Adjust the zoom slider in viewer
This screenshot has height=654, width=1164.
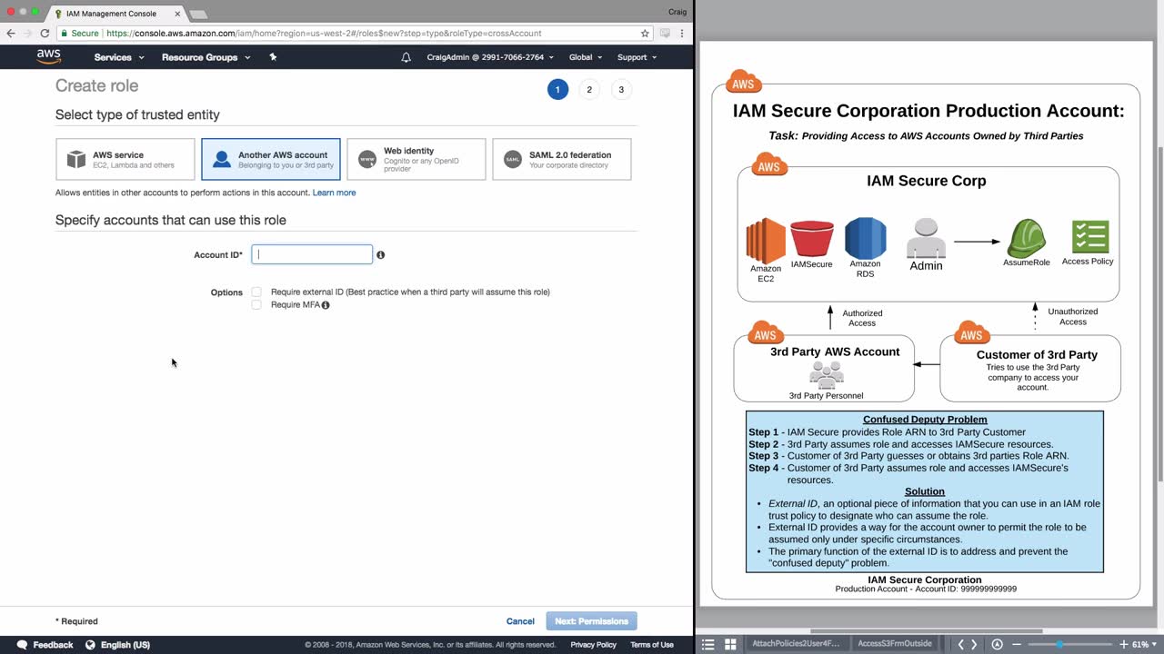point(1059,644)
